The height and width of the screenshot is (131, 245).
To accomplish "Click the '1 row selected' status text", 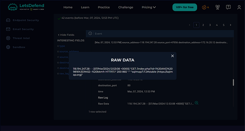I will (x=98, y=112).
